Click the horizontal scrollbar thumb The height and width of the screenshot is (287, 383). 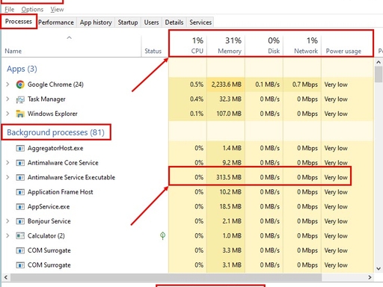(x=166, y=277)
